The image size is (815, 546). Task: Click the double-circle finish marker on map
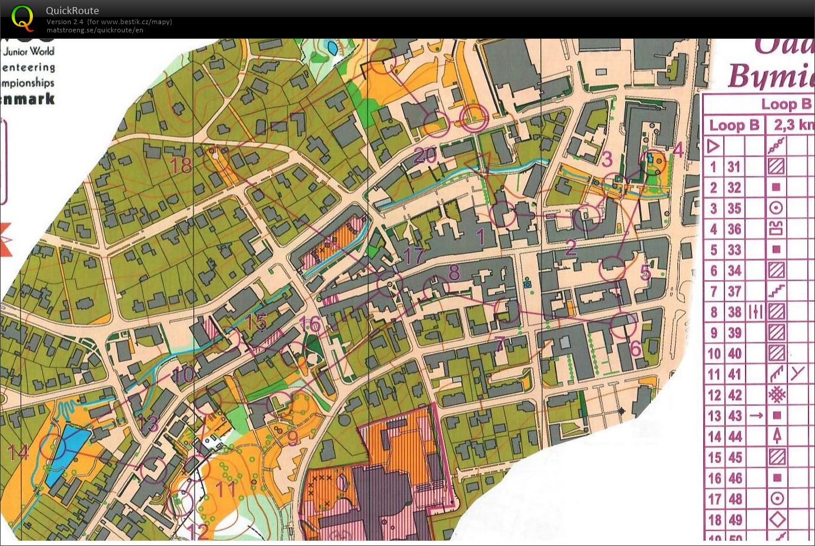tap(473, 118)
